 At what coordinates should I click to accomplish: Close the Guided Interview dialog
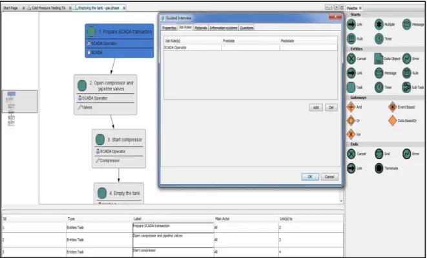(x=335, y=17)
